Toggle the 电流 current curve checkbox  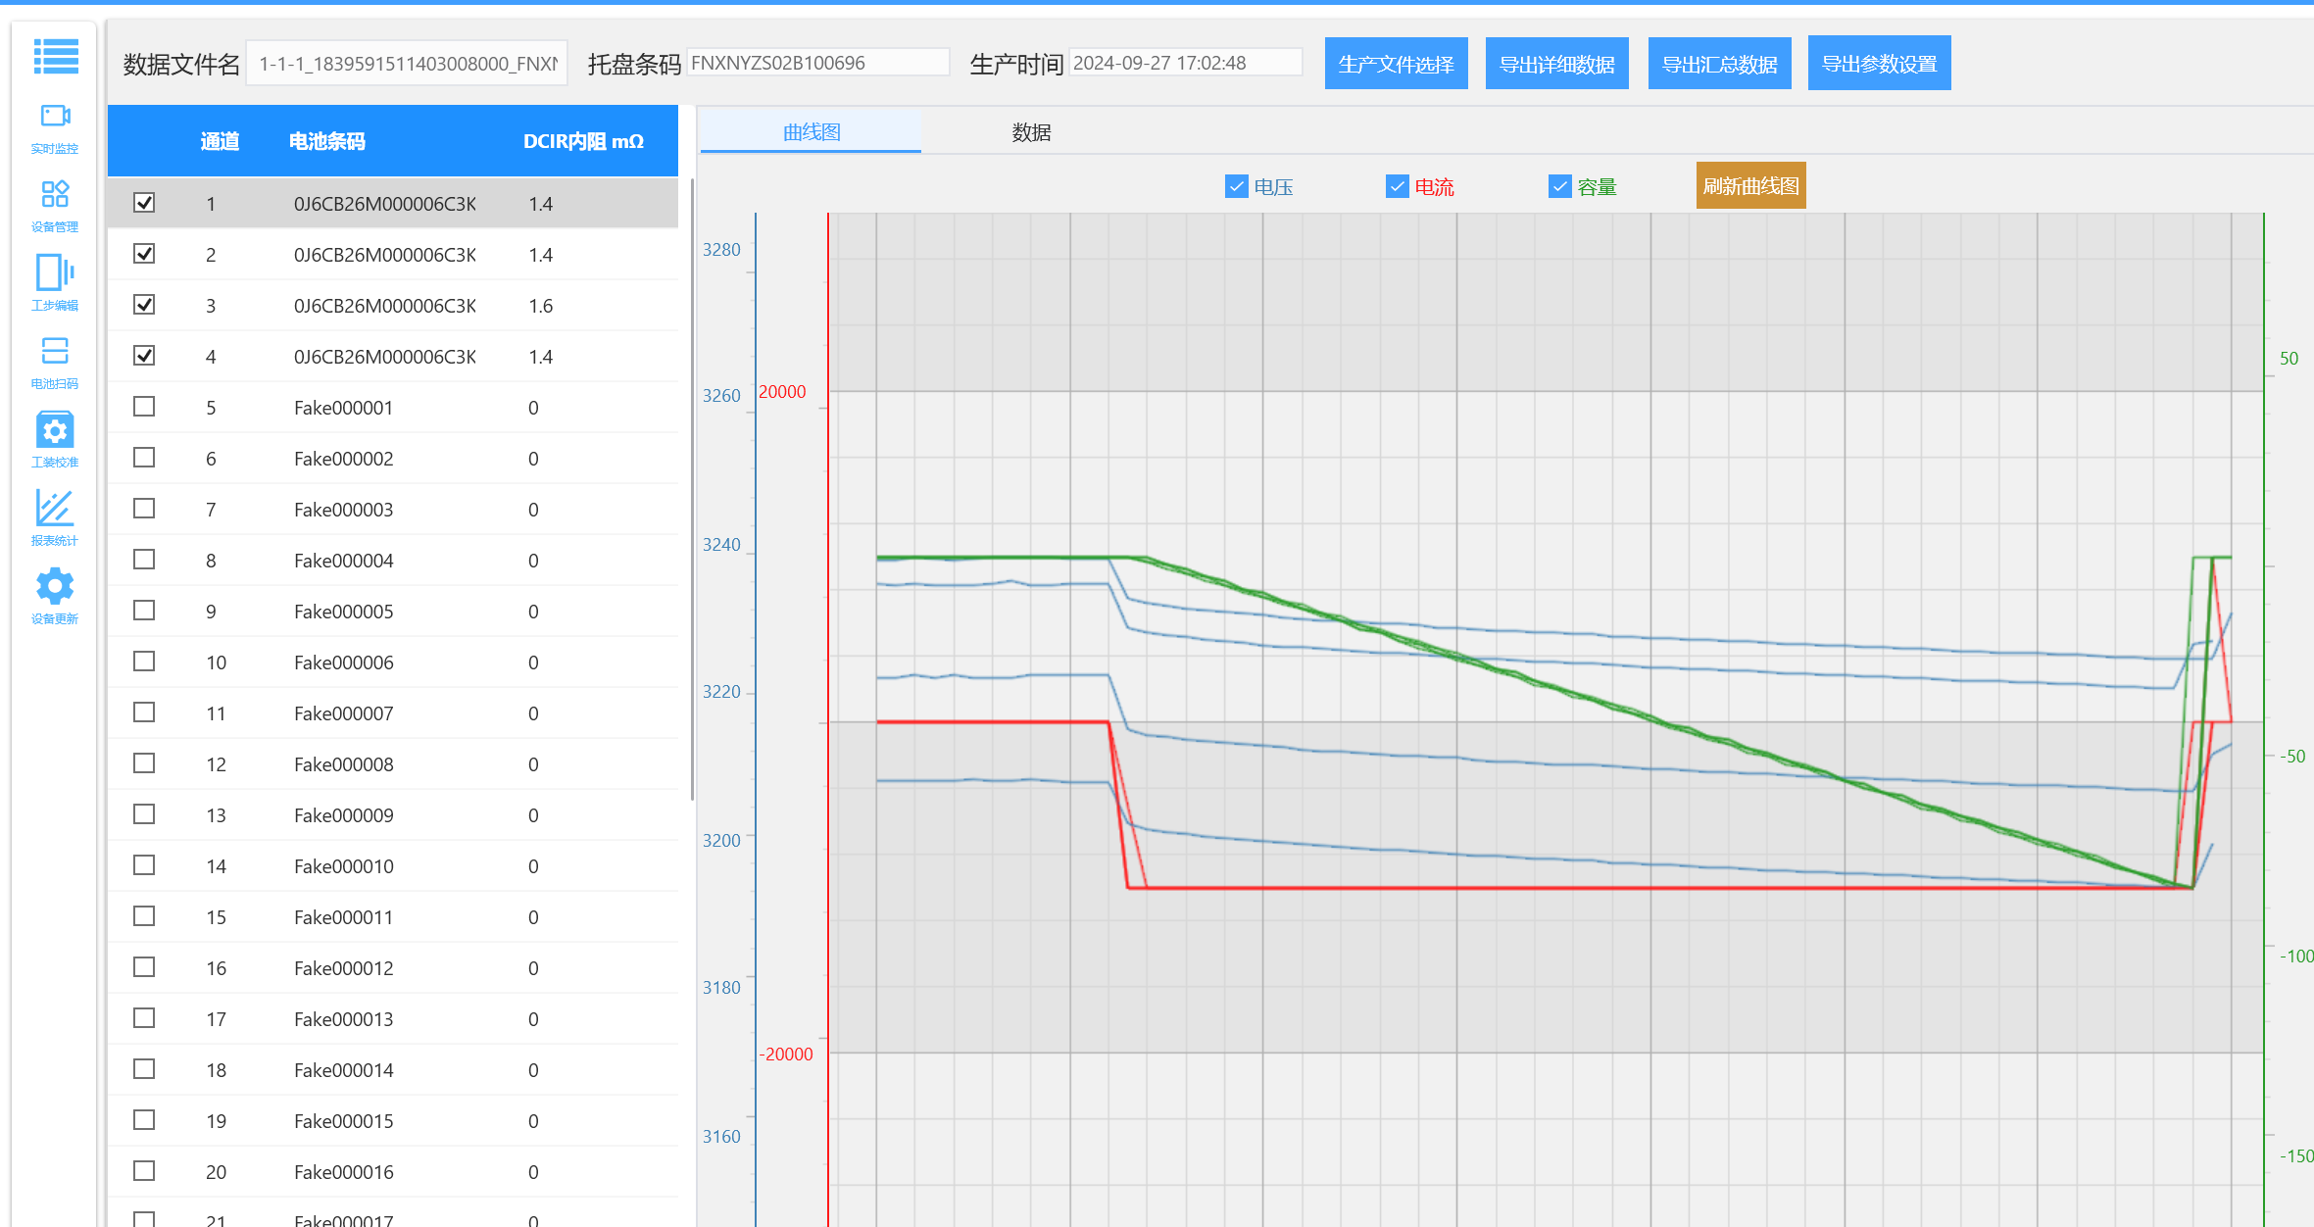tap(1397, 186)
